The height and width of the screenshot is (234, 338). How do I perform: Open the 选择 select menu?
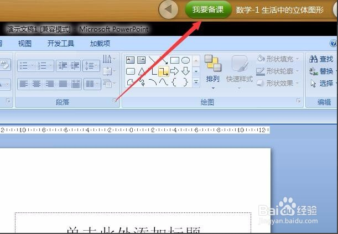[x=323, y=83]
